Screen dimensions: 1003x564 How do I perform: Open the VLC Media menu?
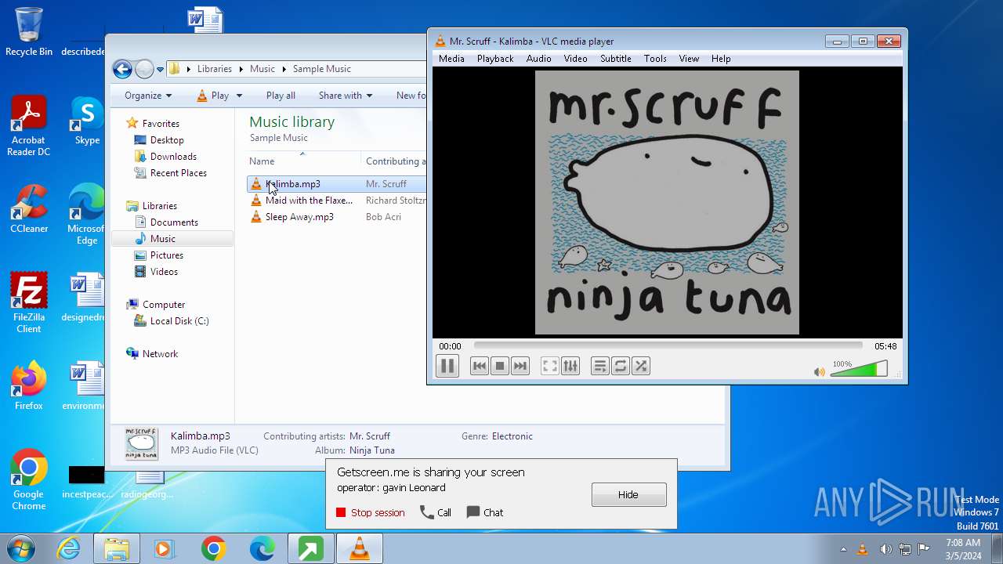tap(451, 59)
